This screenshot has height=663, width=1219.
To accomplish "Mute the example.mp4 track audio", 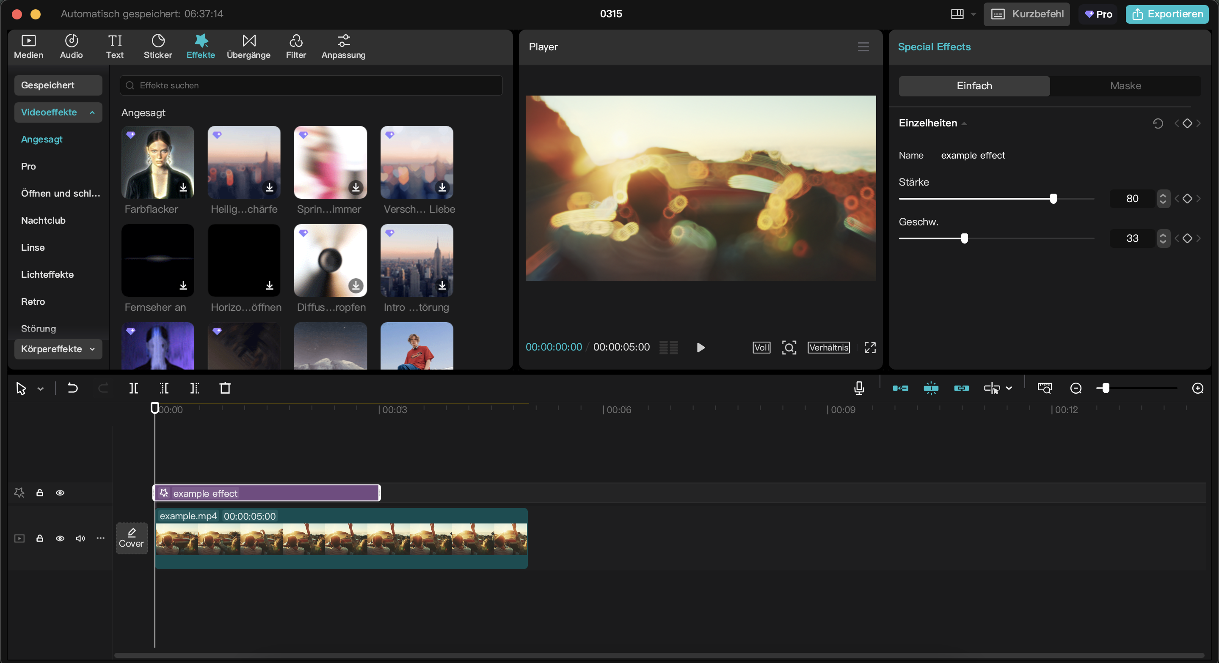I will point(80,538).
